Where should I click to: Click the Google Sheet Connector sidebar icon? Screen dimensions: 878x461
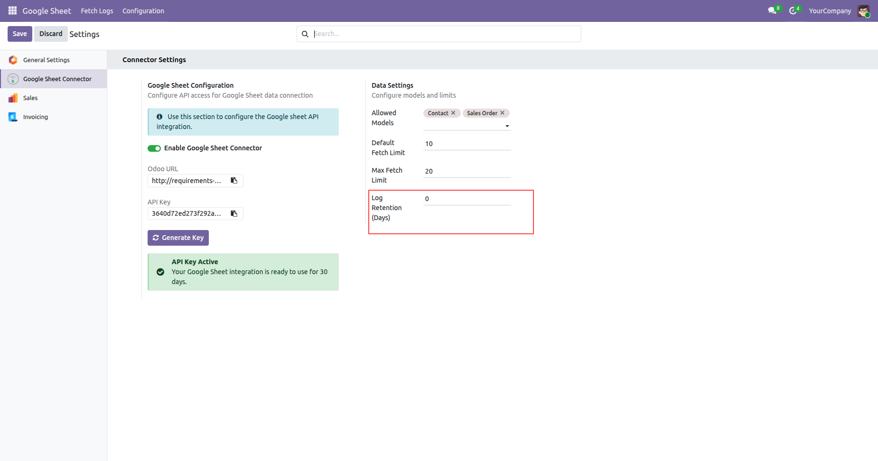click(x=13, y=79)
